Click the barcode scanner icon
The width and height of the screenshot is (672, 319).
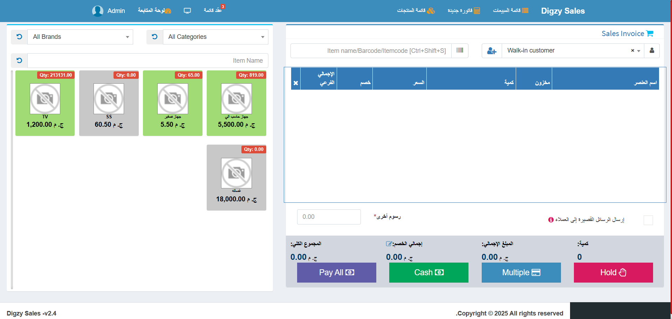(460, 51)
